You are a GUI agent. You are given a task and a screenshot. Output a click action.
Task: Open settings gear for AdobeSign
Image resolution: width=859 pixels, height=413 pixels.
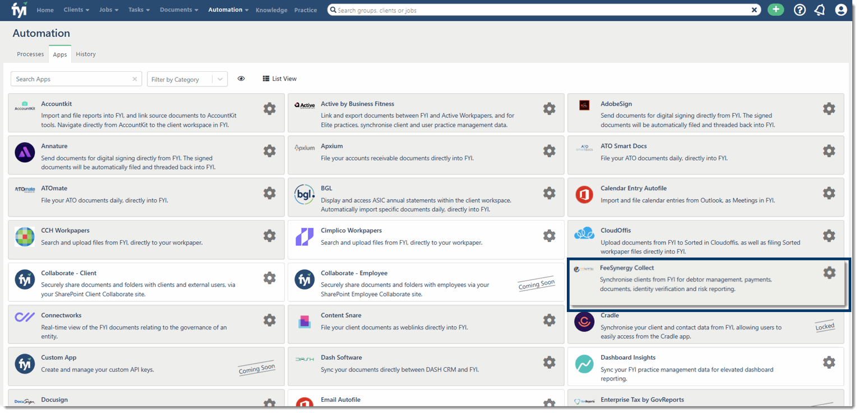tap(829, 109)
